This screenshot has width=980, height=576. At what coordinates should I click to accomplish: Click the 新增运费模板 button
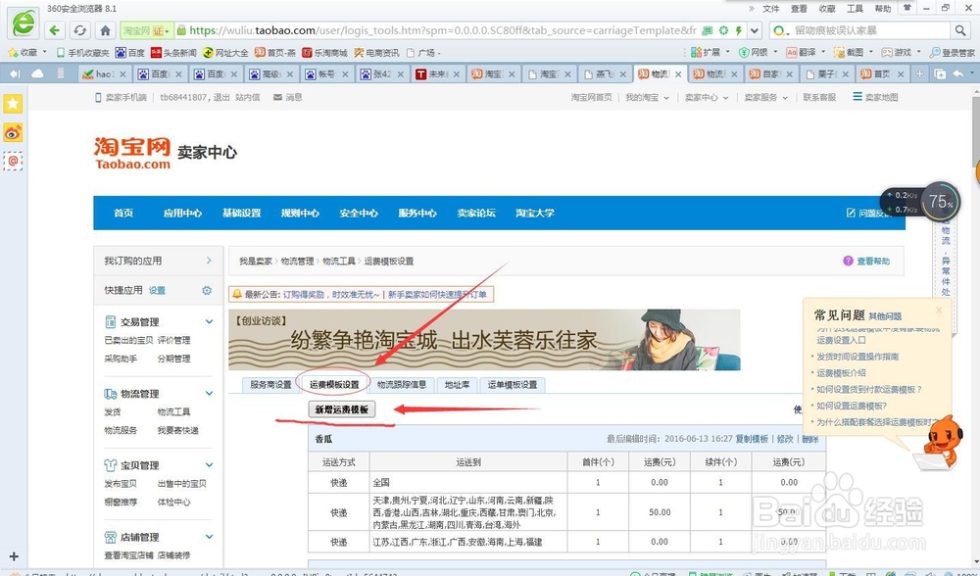click(x=342, y=409)
